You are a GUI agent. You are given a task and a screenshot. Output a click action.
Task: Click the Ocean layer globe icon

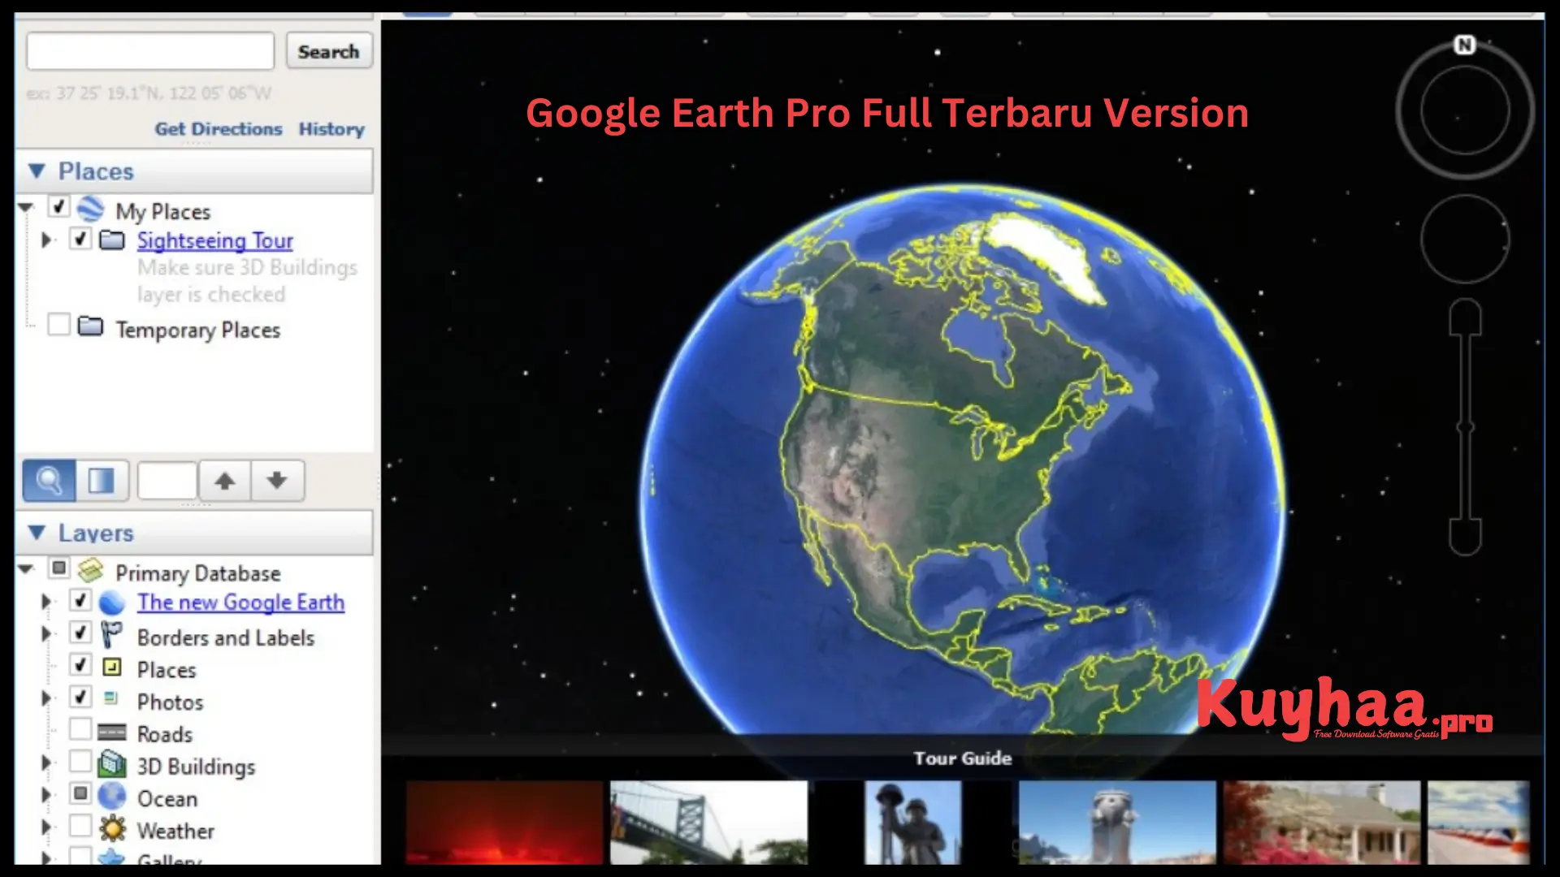click(x=112, y=797)
